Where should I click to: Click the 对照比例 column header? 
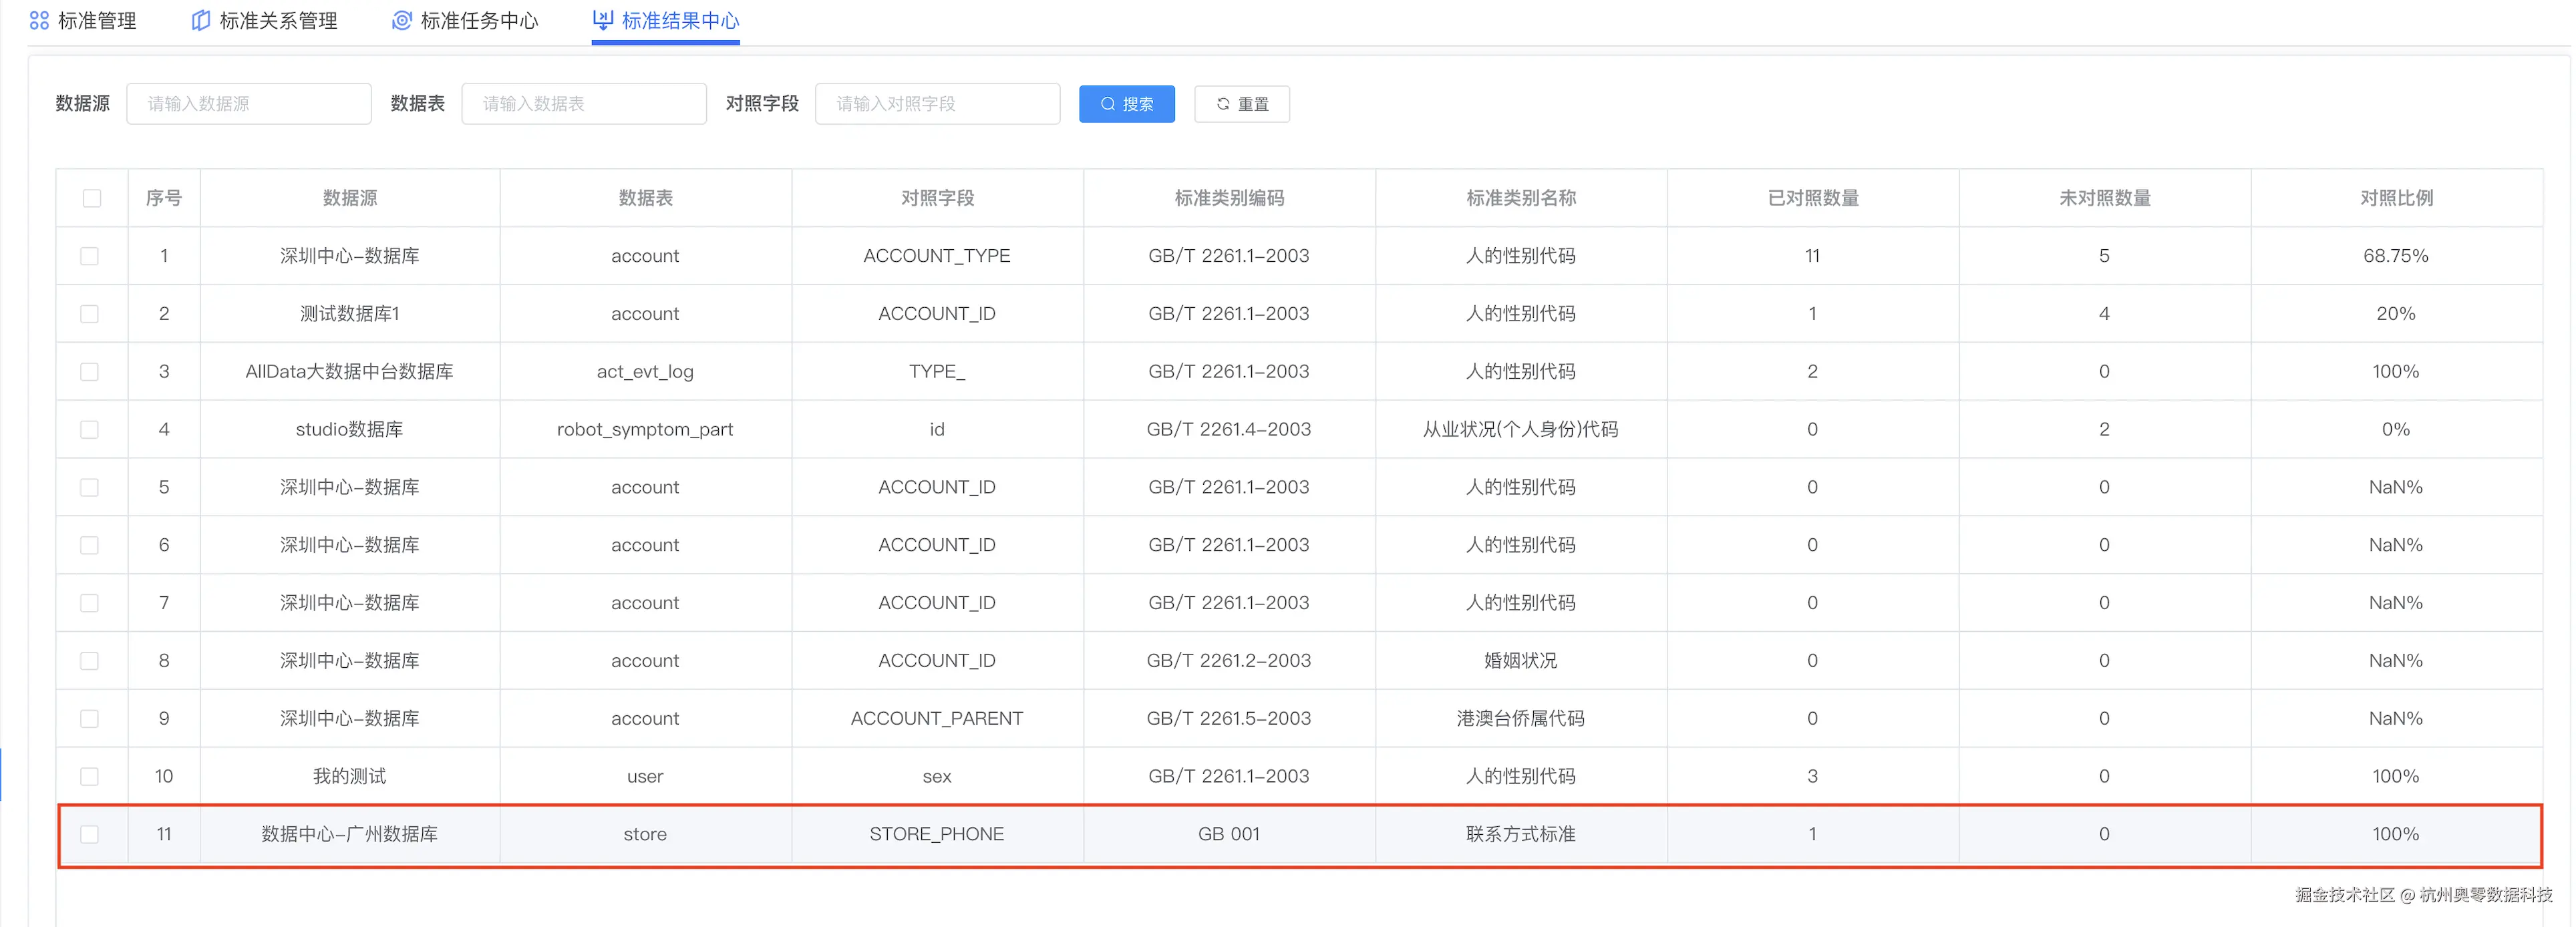click(2397, 198)
